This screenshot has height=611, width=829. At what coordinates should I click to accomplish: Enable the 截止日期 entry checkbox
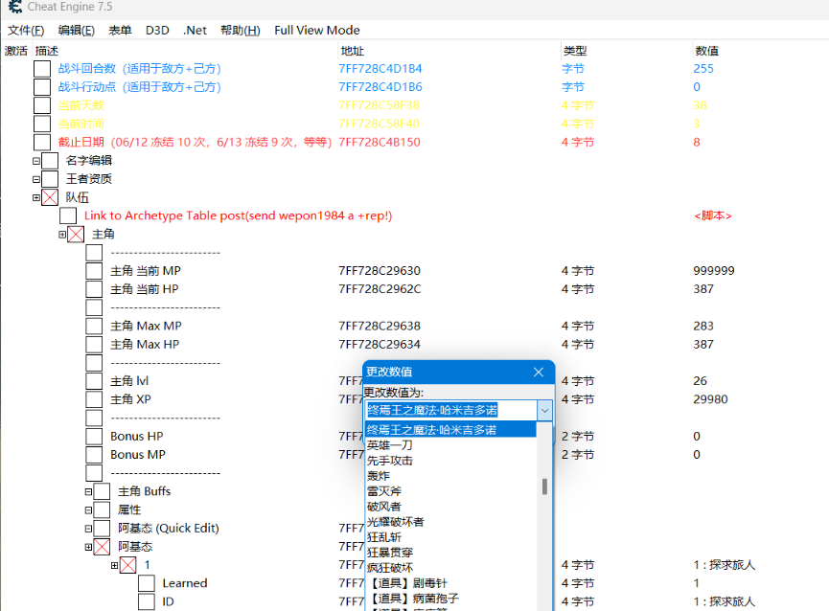(42, 142)
